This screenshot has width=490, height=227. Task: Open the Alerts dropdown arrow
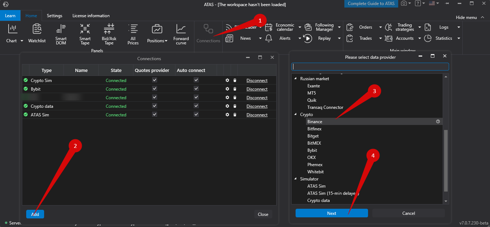pyautogui.click(x=300, y=38)
